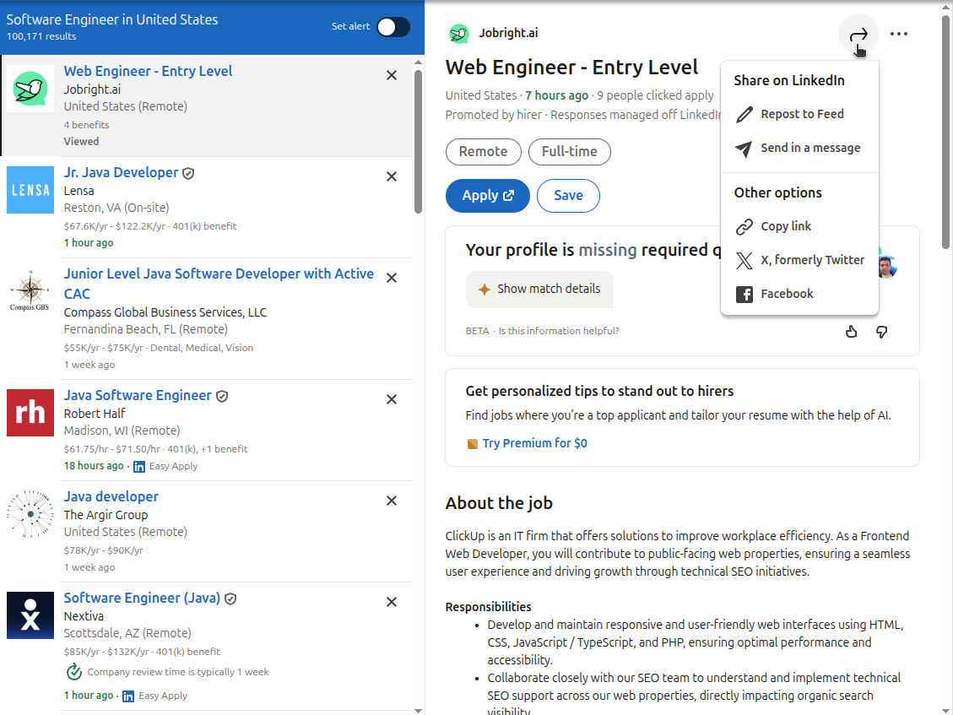953x715 pixels.
Task: Dismiss the Software Engineer (Java) job
Action: click(x=392, y=602)
